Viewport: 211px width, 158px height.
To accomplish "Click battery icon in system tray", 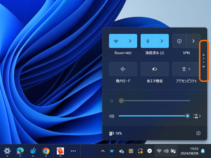I will 173,151.
